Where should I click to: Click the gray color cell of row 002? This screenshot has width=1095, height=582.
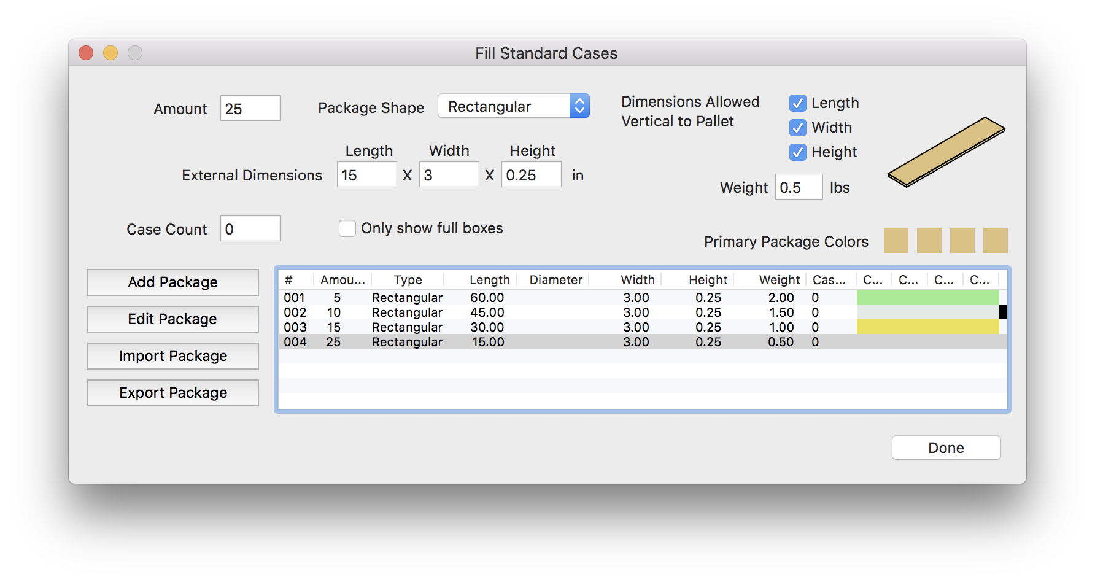click(x=928, y=312)
